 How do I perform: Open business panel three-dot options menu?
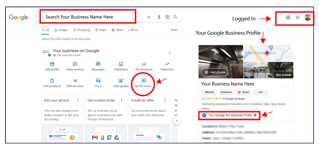[170, 53]
